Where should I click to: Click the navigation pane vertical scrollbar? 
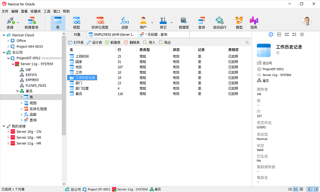click(64, 86)
